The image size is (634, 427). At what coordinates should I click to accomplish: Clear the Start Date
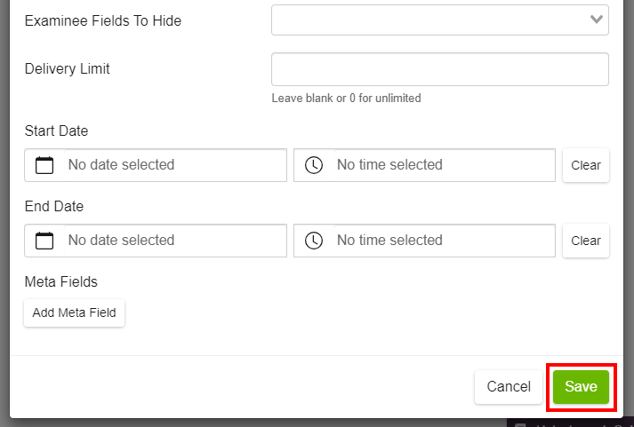586,165
